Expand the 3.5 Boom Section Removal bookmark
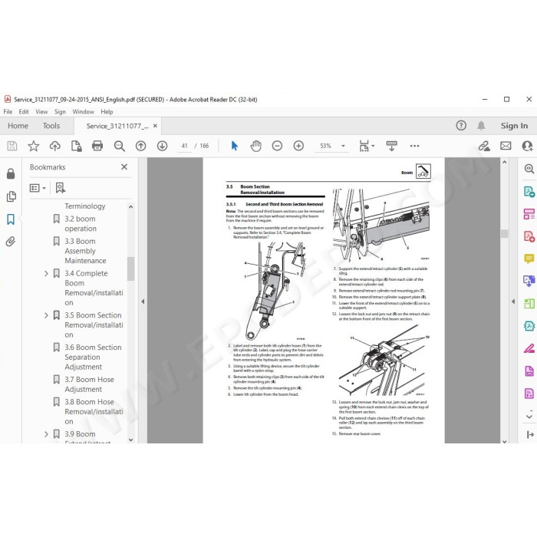 46,315
